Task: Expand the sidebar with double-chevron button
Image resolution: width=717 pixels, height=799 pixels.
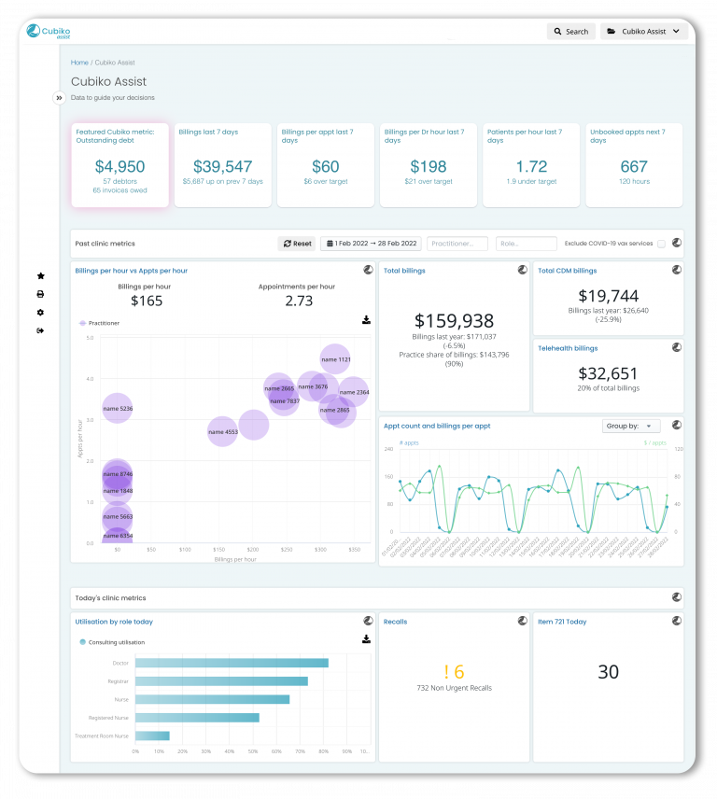Action: point(59,98)
